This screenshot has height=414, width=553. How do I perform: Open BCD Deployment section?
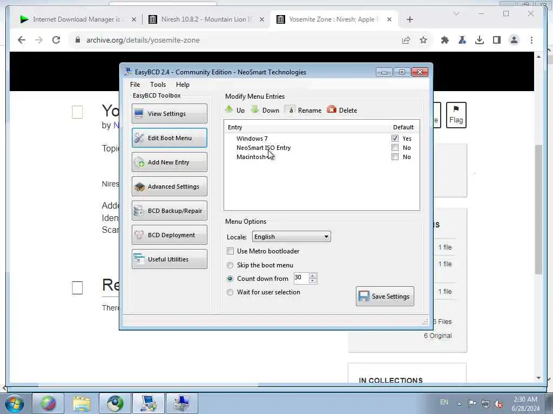(x=169, y=235)
